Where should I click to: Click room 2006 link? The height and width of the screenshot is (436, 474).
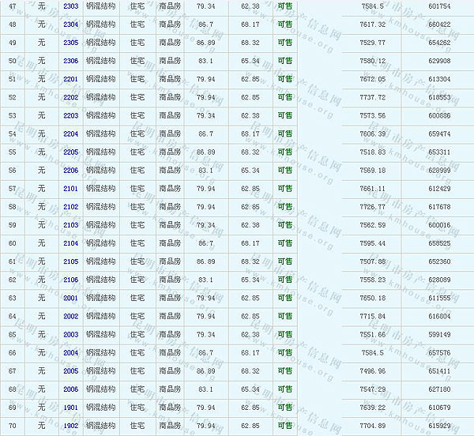(x=70, y=389)
